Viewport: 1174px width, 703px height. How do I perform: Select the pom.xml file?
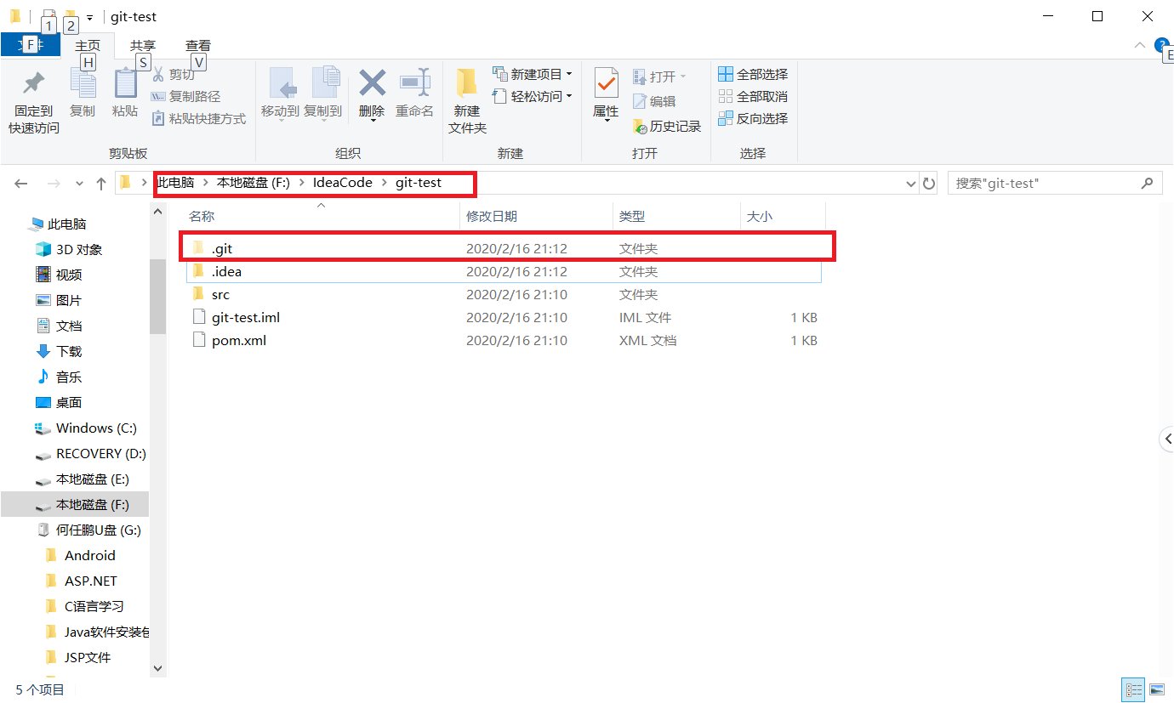pos(504,341)
